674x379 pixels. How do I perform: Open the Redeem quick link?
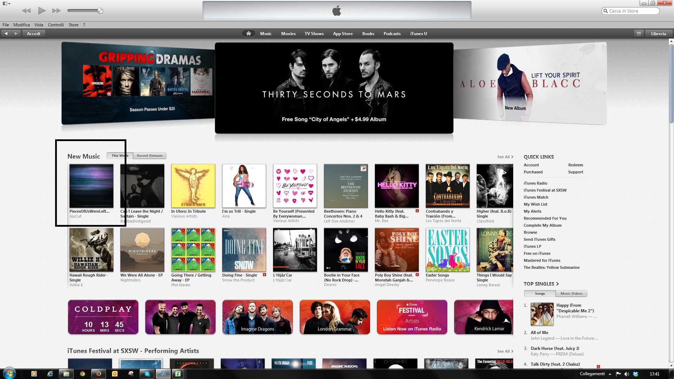pos(575,165)
